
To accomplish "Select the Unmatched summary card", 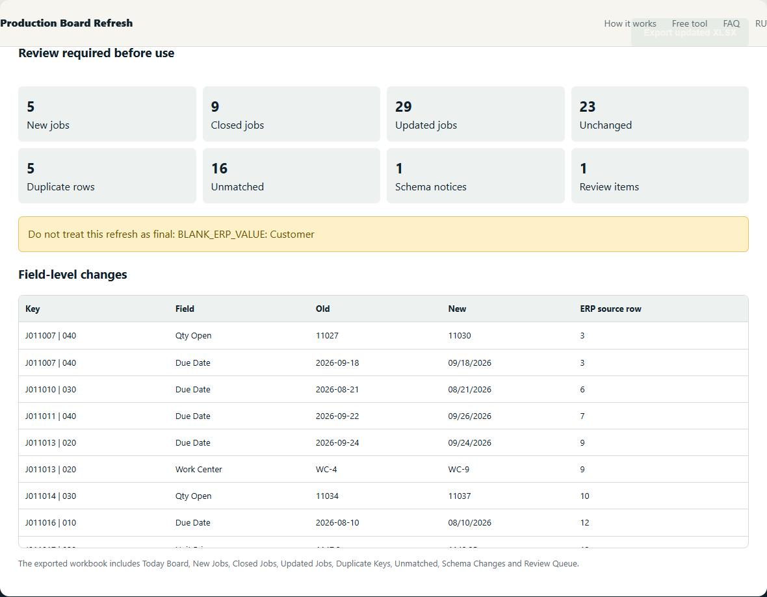I will pos(291,175).
